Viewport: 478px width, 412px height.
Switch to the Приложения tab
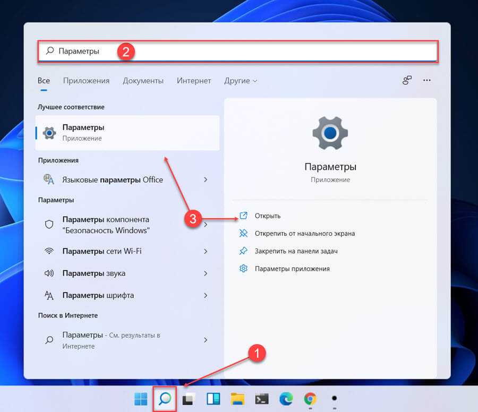tap(86, 81)
